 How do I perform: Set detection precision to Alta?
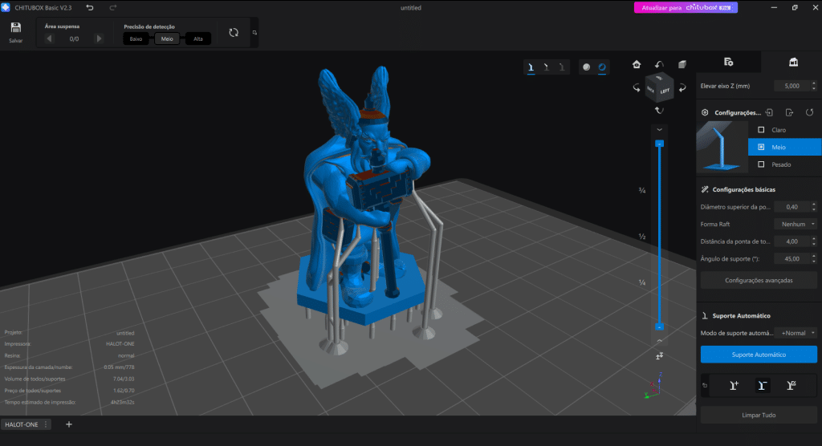coord(198,39)
